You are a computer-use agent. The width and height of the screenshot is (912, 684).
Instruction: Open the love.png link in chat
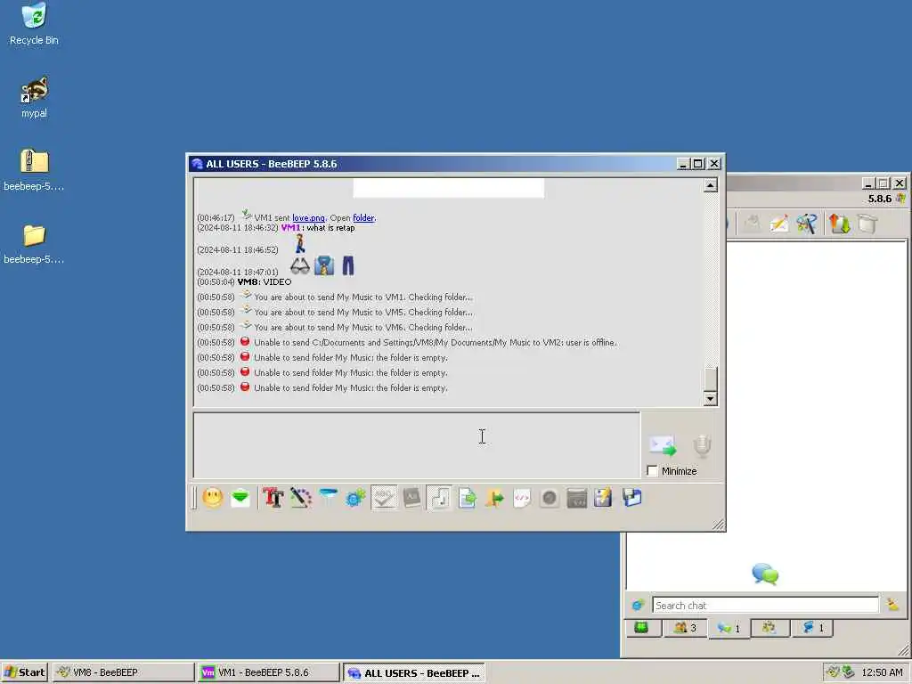tap(308, 218)
